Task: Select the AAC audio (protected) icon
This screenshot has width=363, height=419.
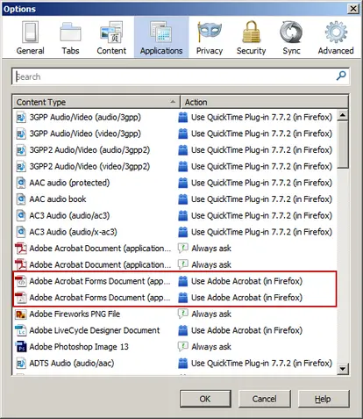Action: tap(21, 183)
